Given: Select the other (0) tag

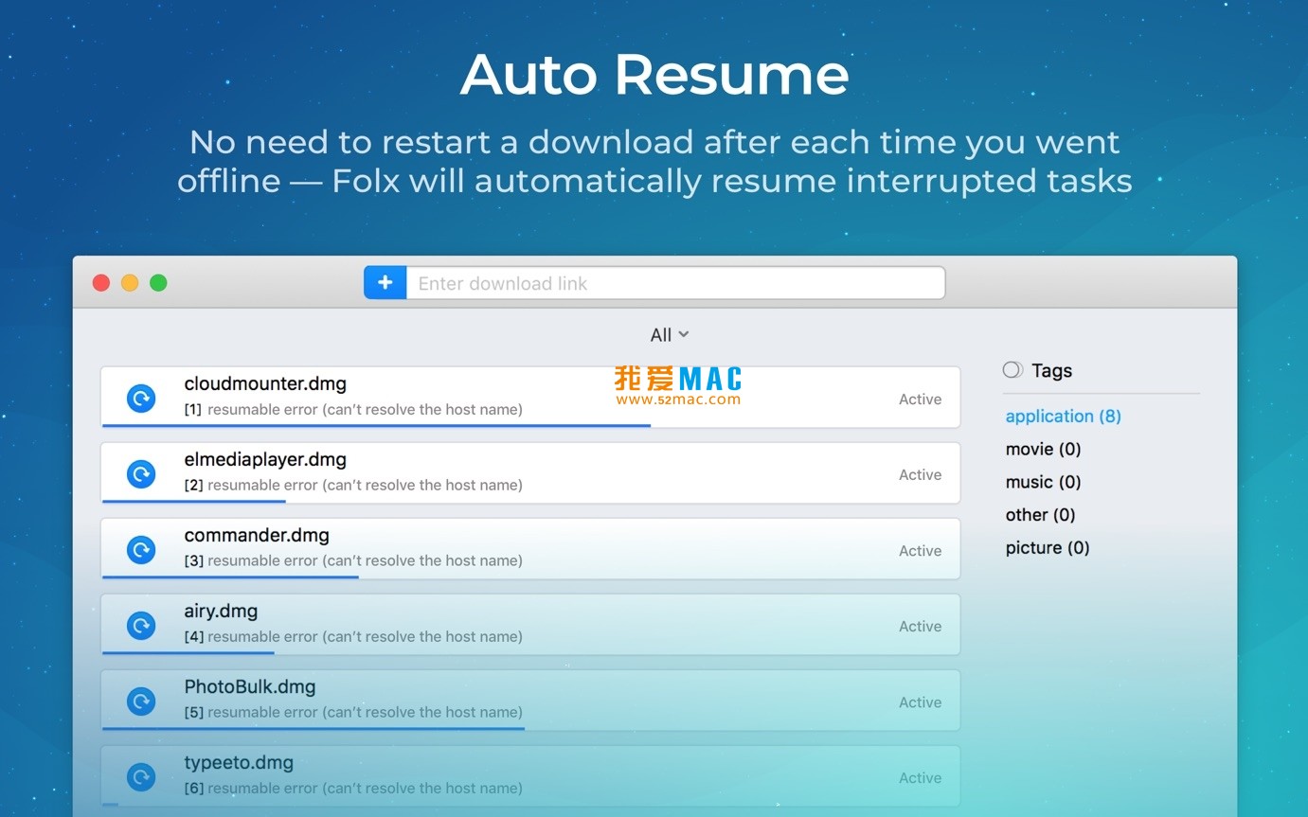Looking at the screenshot, I should tap(1040, 515).
